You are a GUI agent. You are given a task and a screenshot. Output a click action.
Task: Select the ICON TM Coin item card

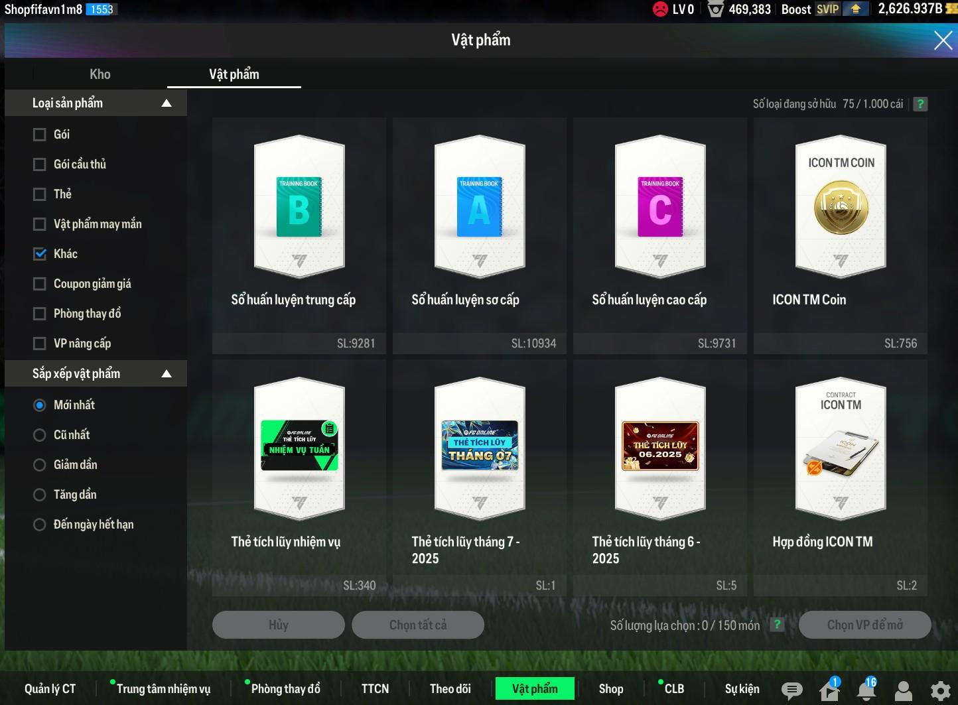pos(841,235)
